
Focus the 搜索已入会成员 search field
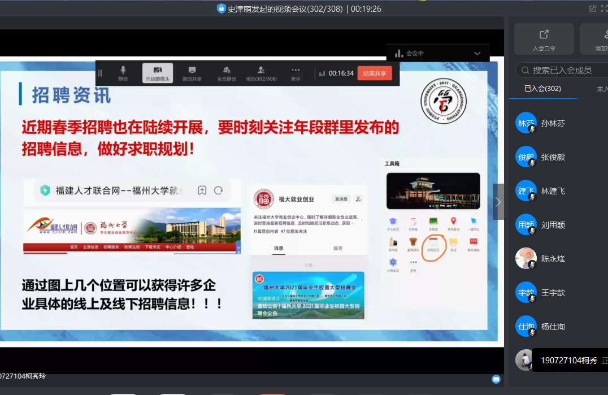tap(562, 70)
